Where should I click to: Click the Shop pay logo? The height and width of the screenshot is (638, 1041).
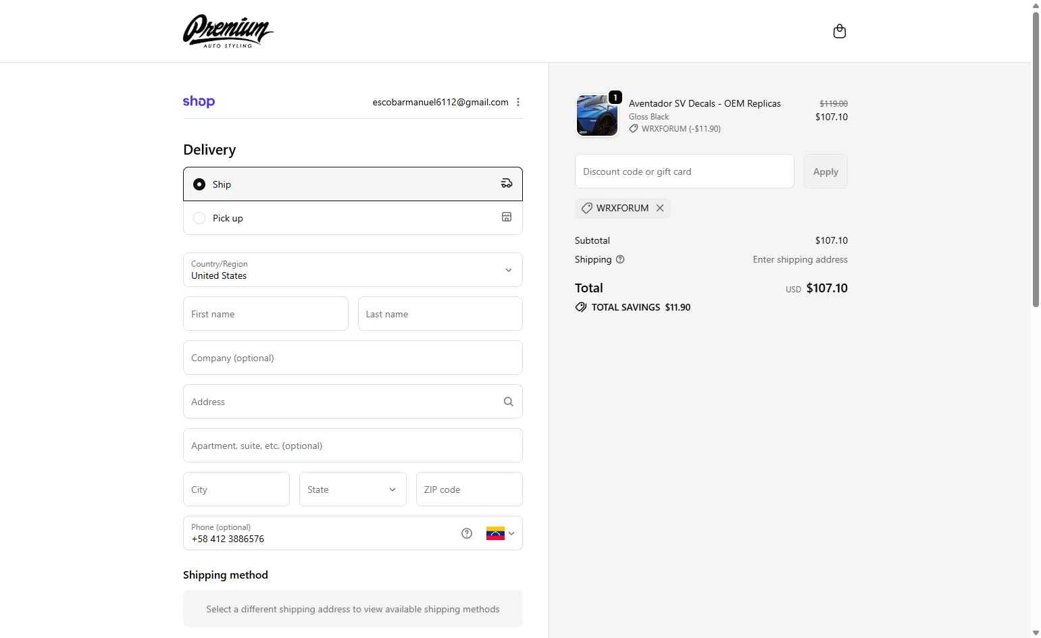(x=199, y=102)
